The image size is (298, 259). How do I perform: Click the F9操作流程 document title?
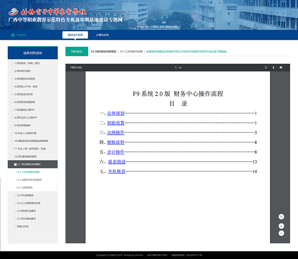point(76,68)
